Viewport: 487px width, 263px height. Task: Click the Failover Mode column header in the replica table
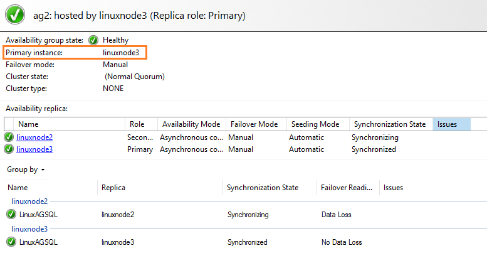point(254,124)
